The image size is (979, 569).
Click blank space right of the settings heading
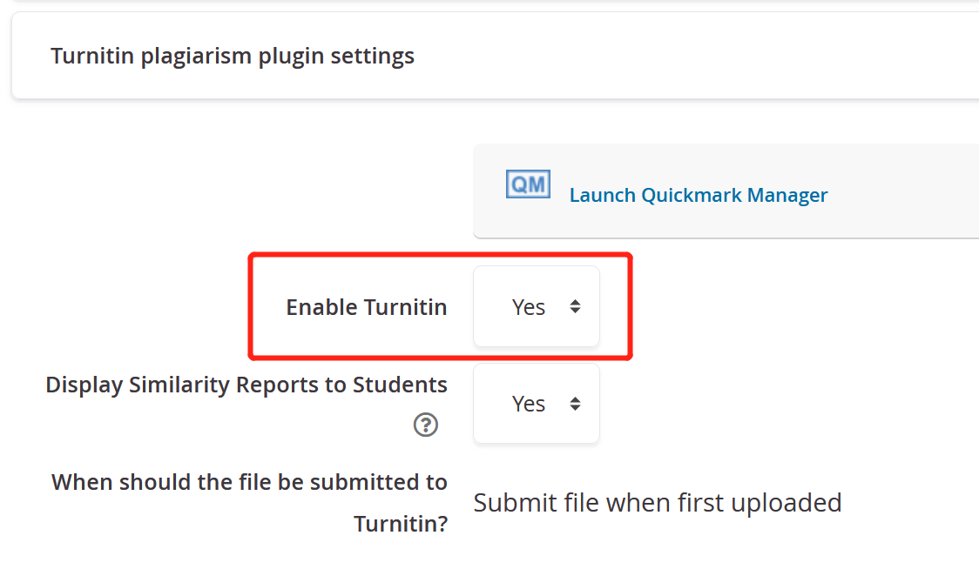coord(687,57)
